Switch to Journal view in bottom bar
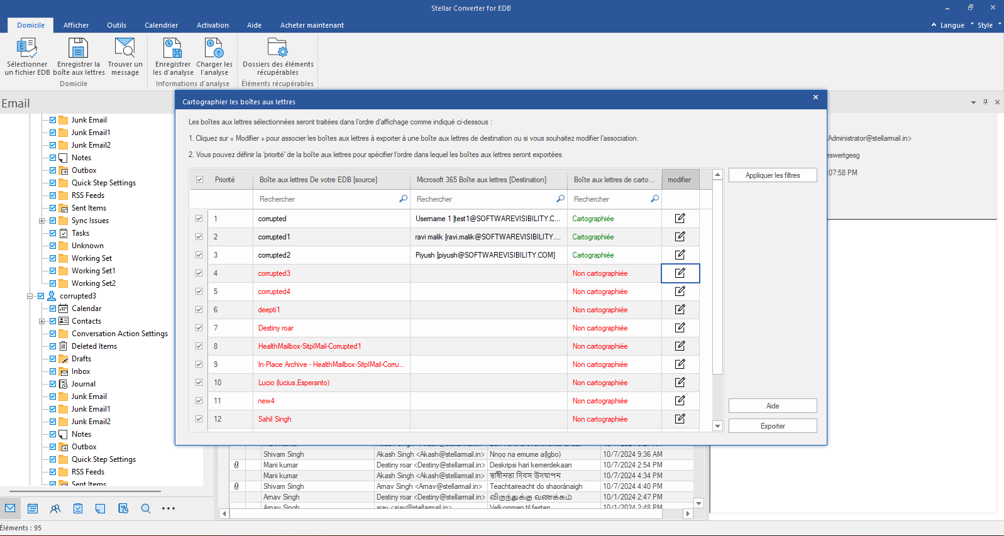The width and height of the screenshot is (1004, 536). tap(123, 508)
